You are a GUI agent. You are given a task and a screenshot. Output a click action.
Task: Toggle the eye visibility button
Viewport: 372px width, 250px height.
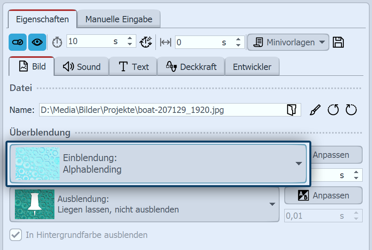[36, 42]
